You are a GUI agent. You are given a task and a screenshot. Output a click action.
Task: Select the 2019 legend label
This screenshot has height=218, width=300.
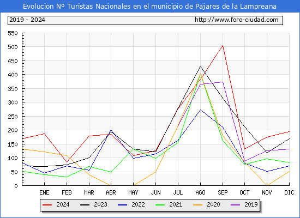coord(251,204)
